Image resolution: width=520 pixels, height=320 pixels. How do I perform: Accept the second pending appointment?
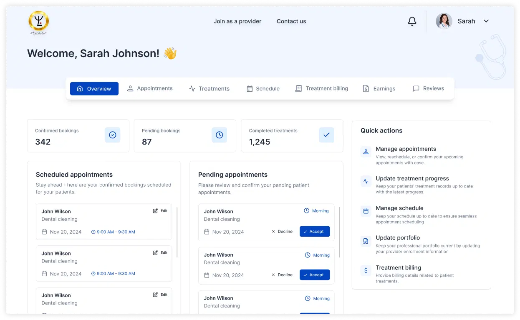point(315,275)
